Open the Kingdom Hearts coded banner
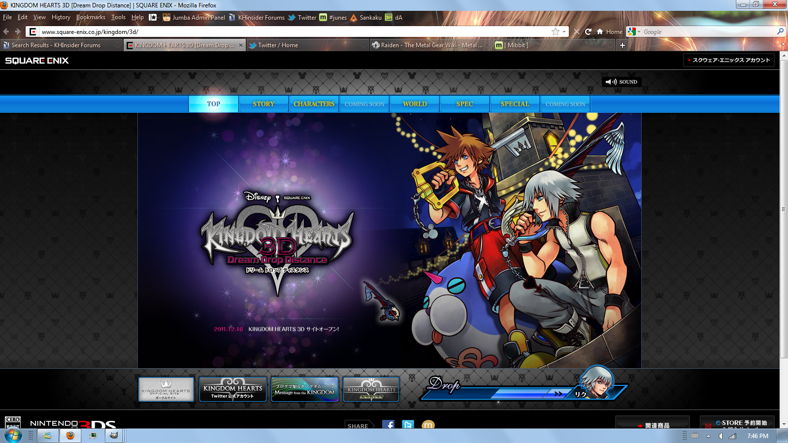 [371, 389]
